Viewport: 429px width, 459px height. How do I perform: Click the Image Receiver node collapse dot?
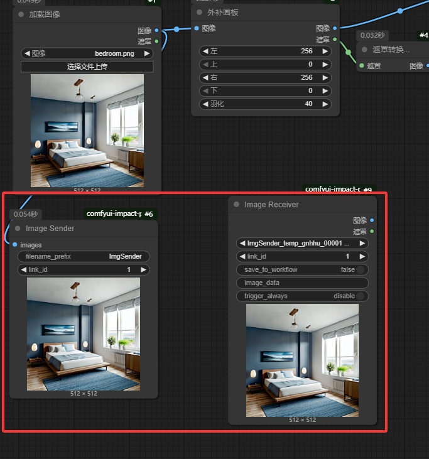(237, 205)
